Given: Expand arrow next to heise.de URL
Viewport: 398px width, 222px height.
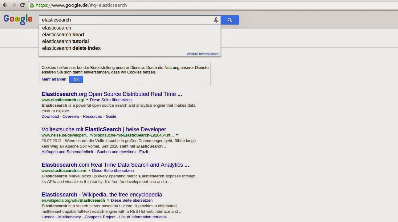Looking at the screenshot, I should coord(177,135).
